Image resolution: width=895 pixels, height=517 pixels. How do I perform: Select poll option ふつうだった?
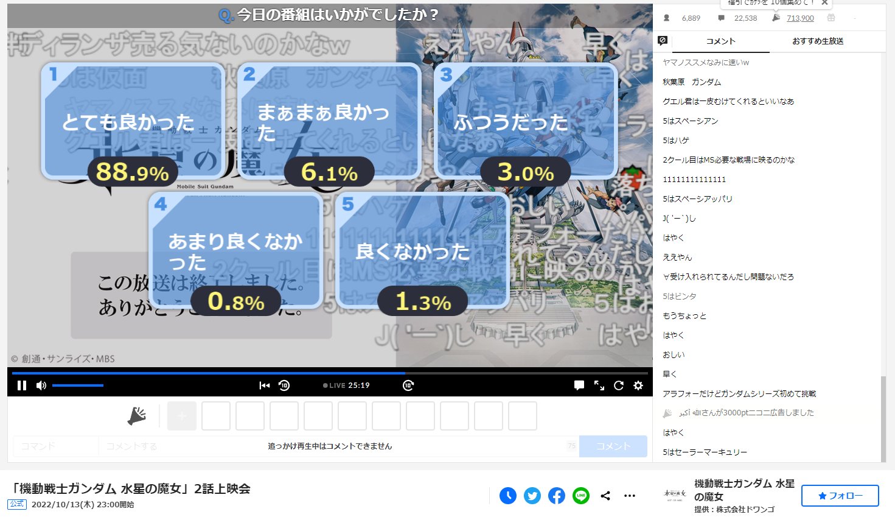526,121
